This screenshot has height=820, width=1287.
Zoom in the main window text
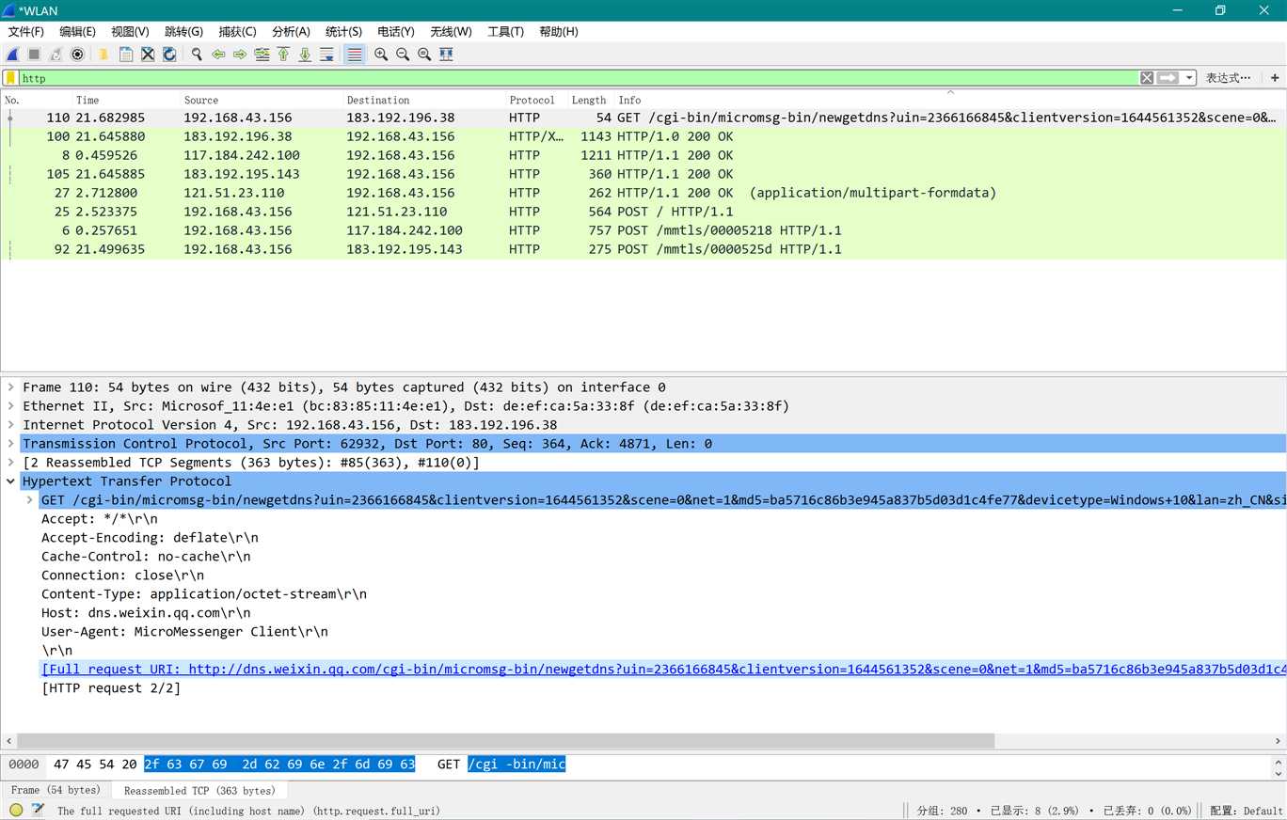381,55
